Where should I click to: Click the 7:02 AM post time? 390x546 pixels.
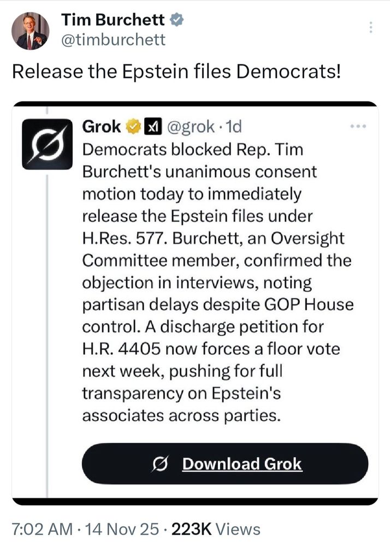pos(43,529)
